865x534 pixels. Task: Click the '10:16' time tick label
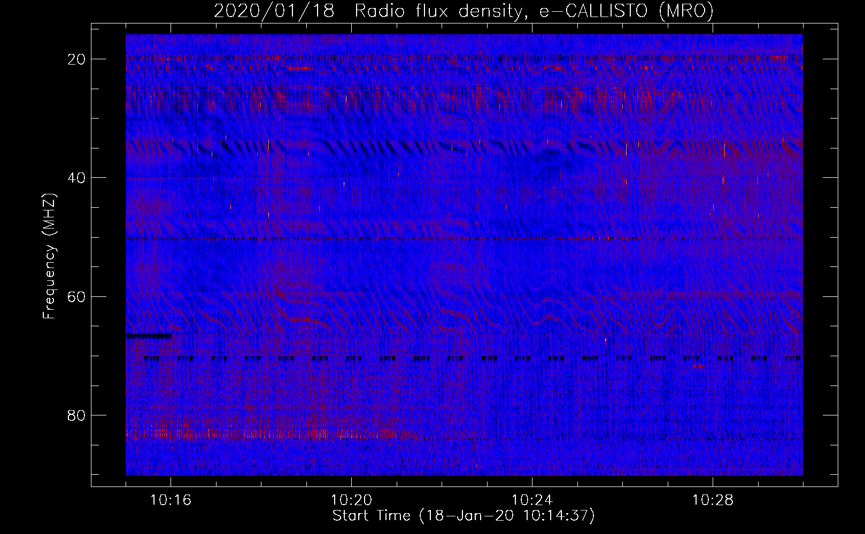tap(171, 500)
